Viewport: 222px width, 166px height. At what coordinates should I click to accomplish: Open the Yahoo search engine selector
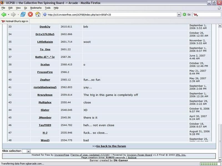[196, 15]
